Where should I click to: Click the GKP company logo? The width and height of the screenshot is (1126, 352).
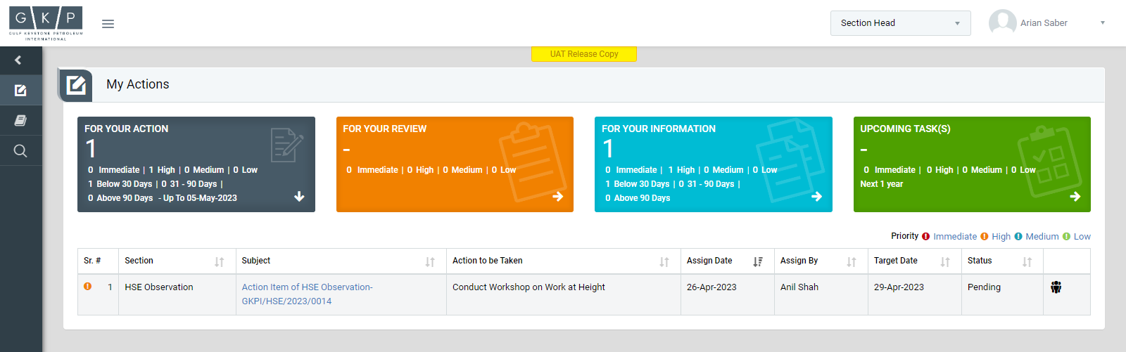point(46,23)
